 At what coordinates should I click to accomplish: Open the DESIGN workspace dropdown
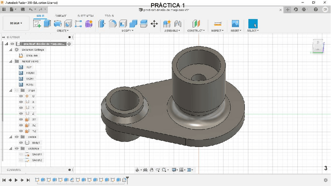point(16,23)
